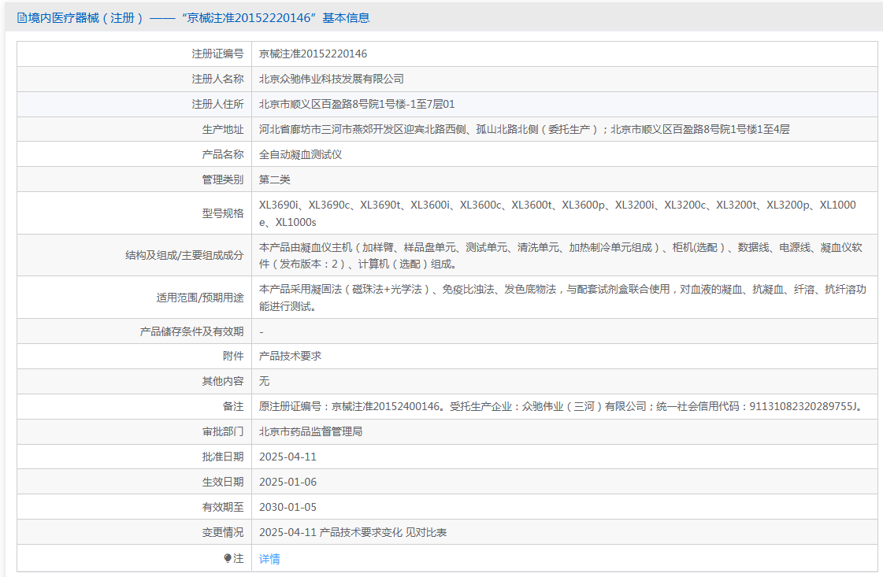
Task: Click the 产品名称 label
Action: click(223, 155)
